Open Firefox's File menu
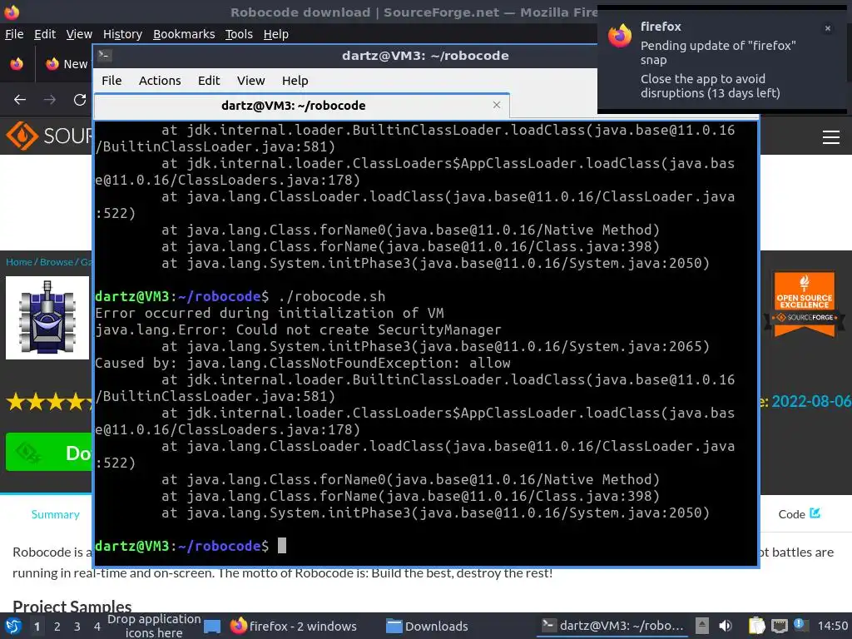The height and width of the screenshot is (639, 852). (14, 34)
